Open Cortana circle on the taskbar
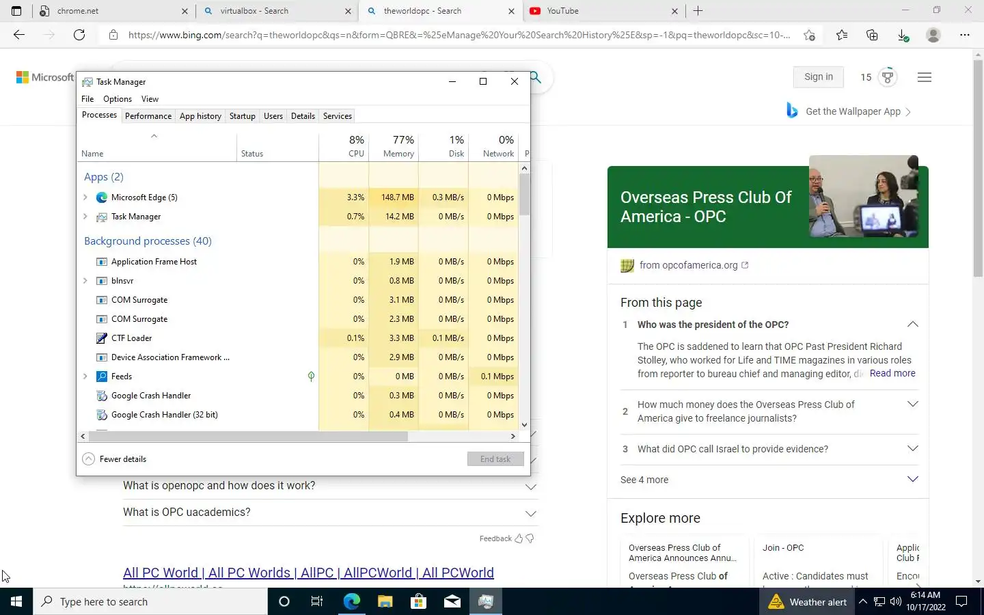The image size is (984, 615). point(284,601)
